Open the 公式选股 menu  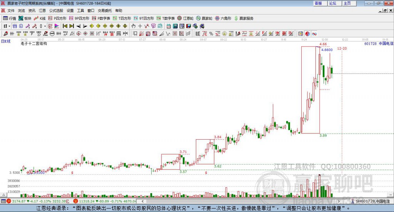(56, 10)
